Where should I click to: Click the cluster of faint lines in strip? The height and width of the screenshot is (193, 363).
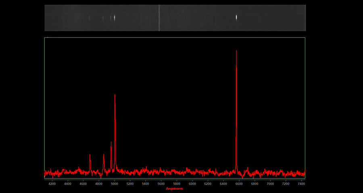tap(109, 18)
